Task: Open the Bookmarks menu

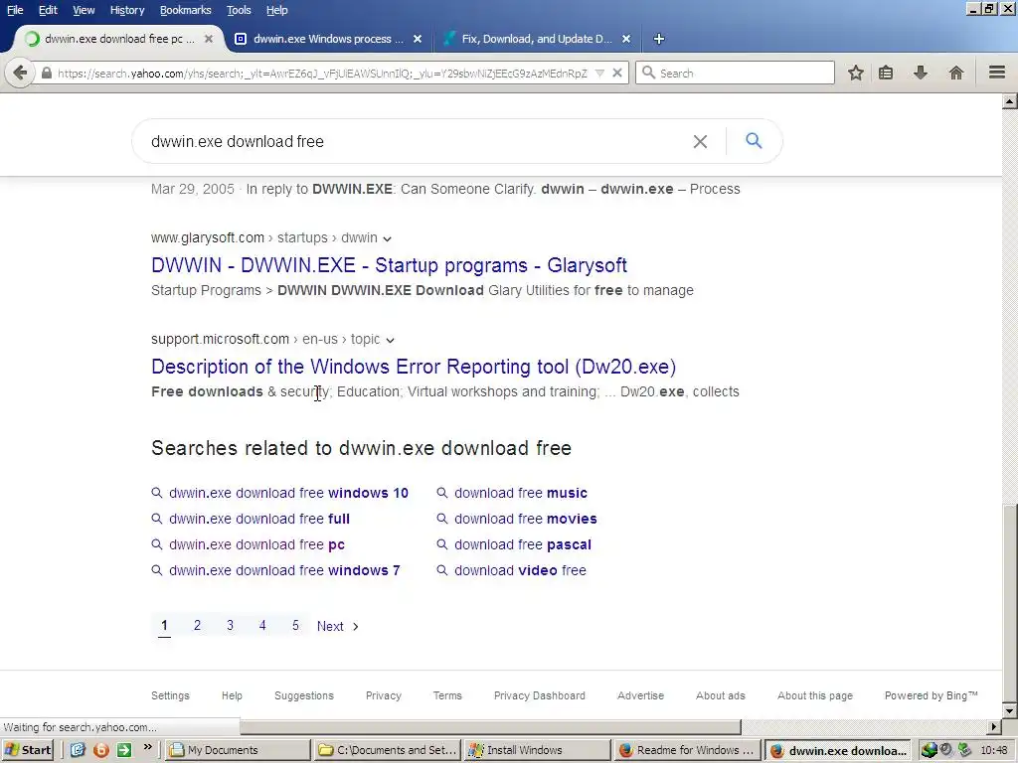Action: point(185,10)
